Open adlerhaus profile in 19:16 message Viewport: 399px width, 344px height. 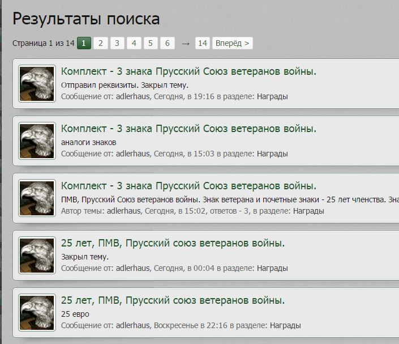click(x=133, y=96)
